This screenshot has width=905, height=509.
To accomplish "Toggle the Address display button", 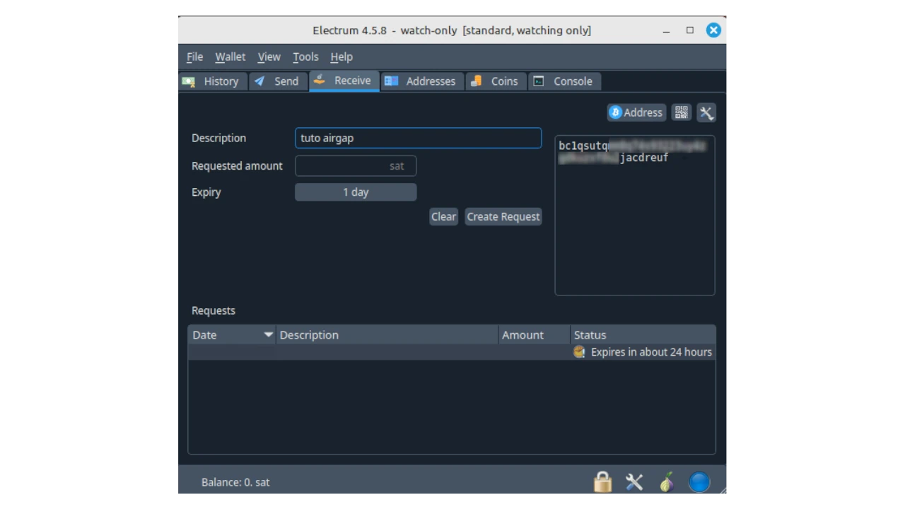I will (x=636, y=112).
